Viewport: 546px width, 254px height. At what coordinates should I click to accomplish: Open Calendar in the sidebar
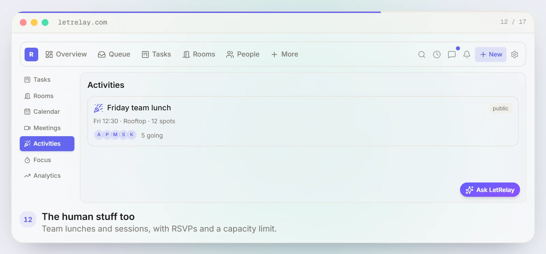47,112
